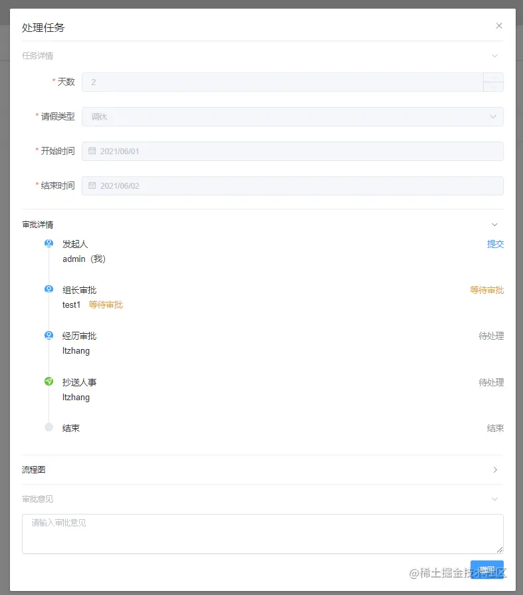Increase 天数 with the up stepper
Viewport: 523px width, 595px height.
(493, 77)
